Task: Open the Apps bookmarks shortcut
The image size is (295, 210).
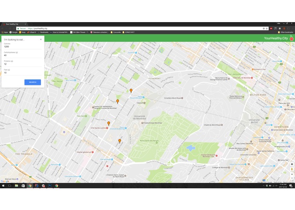Action: (x=5, y=32)
